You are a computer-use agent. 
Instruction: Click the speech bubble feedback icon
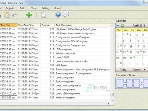pyautogui.click(x=66, y=15)
